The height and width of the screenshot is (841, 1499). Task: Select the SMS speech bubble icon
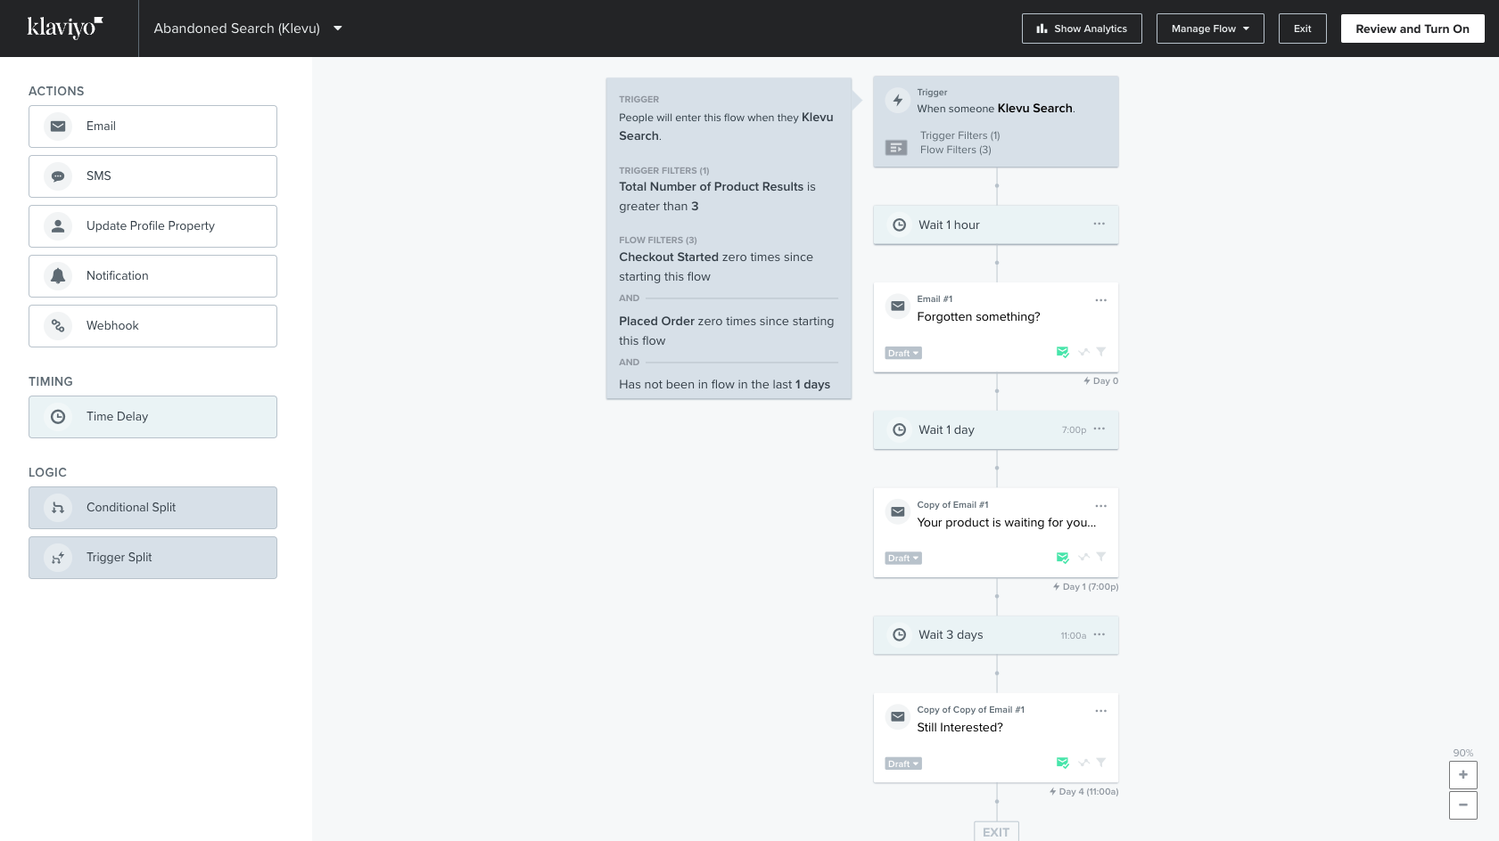pyautogui.click(x=58, y=176)
